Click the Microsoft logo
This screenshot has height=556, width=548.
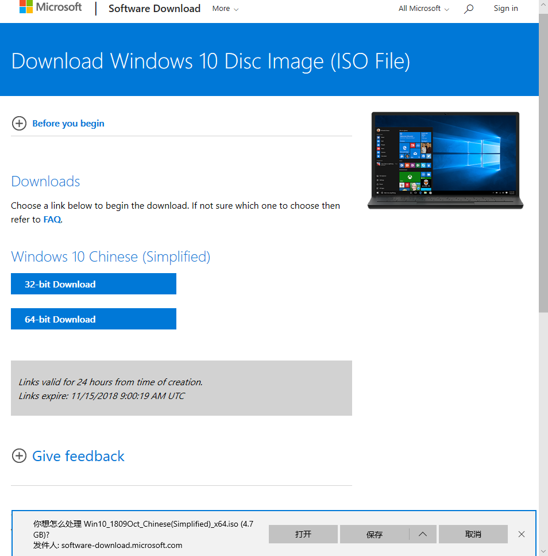point(51,7)
